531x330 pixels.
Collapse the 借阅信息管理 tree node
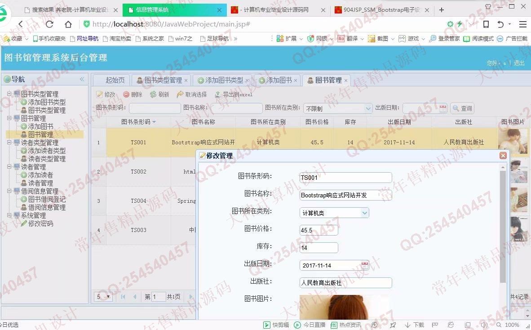point(9,191)
